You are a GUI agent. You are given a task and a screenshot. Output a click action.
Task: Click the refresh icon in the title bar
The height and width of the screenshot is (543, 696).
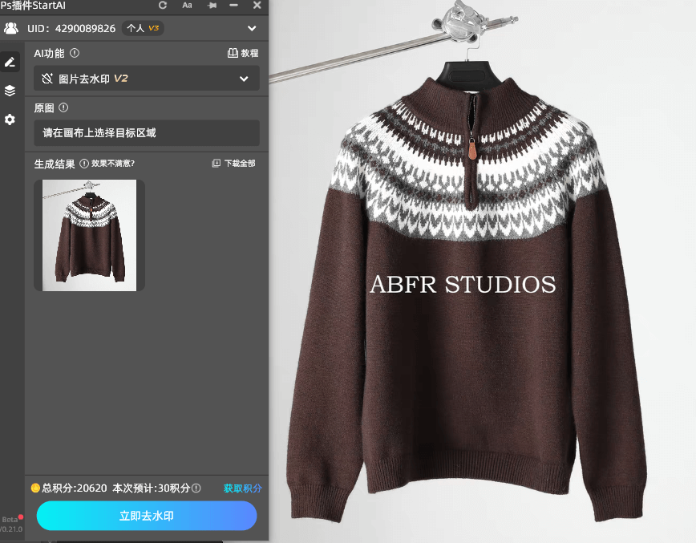point(162,6)
